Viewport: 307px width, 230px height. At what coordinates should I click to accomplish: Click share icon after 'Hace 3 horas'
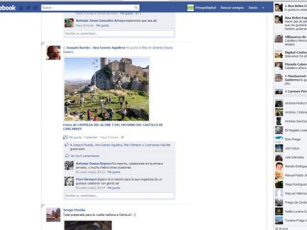click(122, 137)
